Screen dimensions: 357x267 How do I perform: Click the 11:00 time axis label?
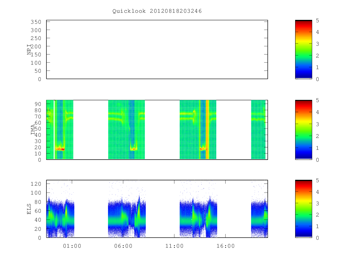[174, 246]
